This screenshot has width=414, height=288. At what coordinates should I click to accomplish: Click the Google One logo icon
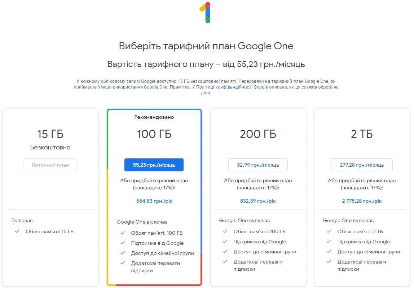point(206,13)
